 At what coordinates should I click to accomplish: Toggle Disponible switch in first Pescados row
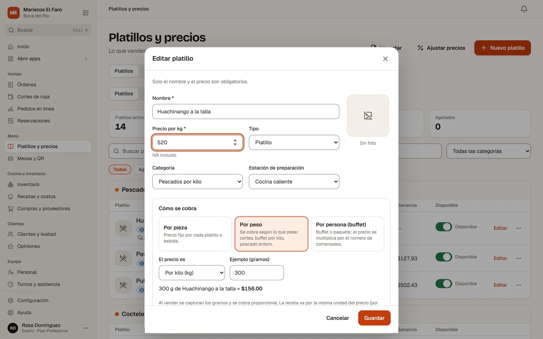coord(443,227)
